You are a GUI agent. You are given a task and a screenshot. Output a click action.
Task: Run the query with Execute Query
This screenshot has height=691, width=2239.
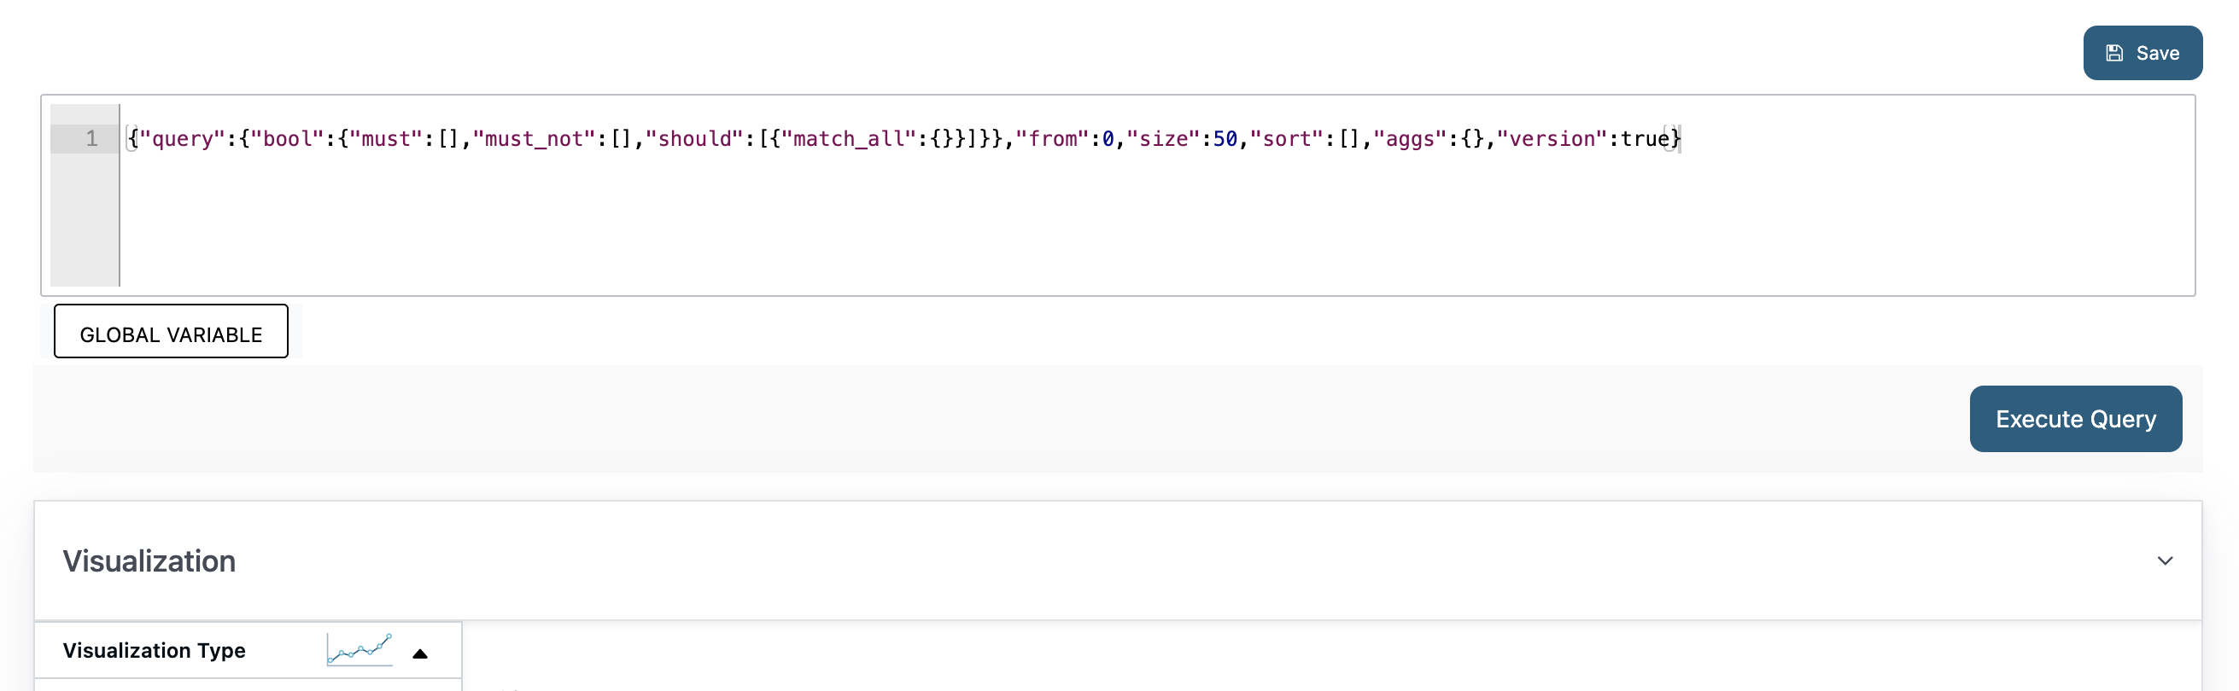coord(2076,418)
